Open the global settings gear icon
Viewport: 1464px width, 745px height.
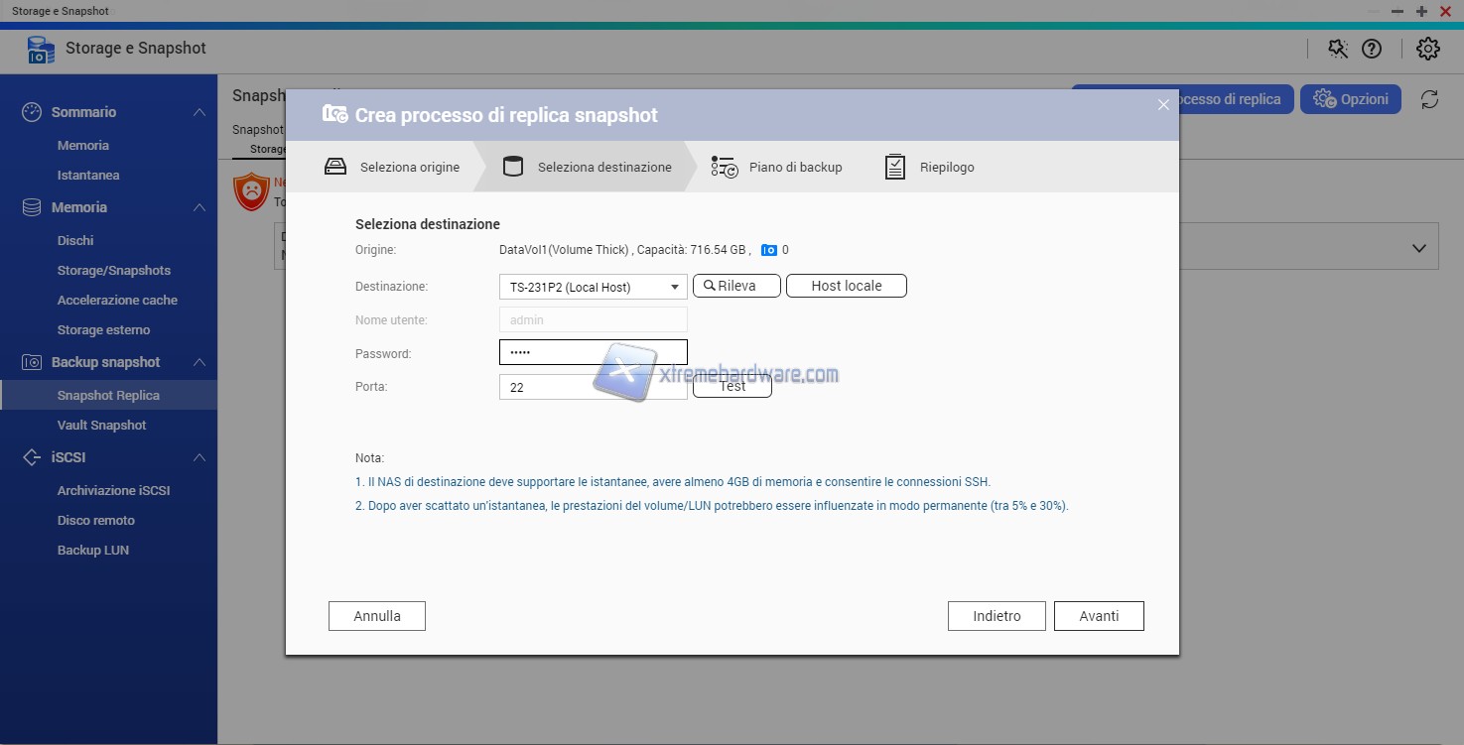[1427, 49]
